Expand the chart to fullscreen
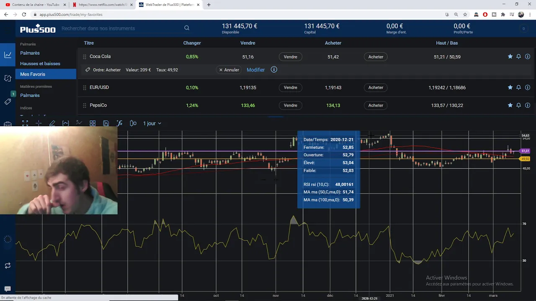 point(25,123)
